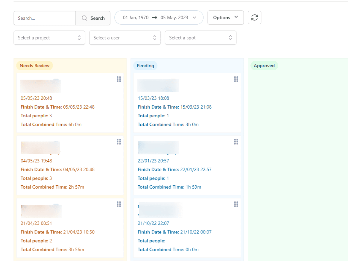Click the magnifier icon in the Search button
This screenshot has height=261, width=348.
click(x=84, y=18)
